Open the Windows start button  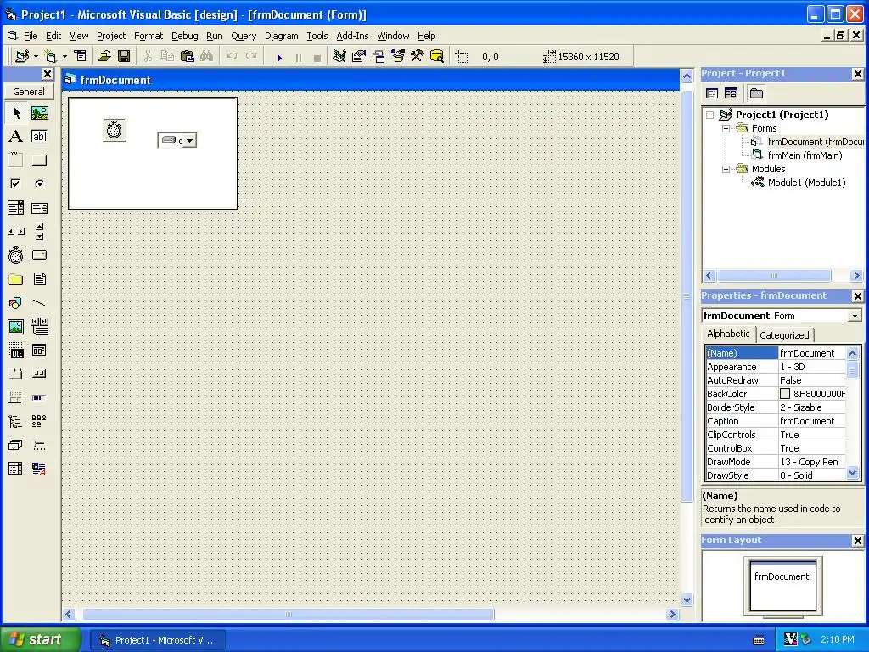[41, 639]
